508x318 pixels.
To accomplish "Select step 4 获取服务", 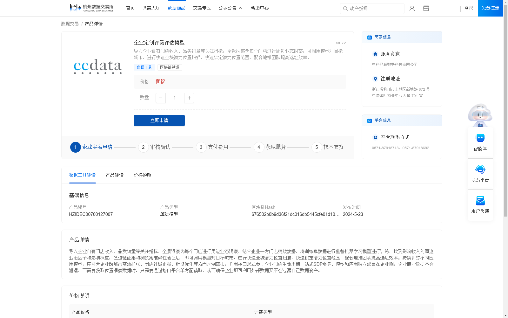I will coord(270,147).
